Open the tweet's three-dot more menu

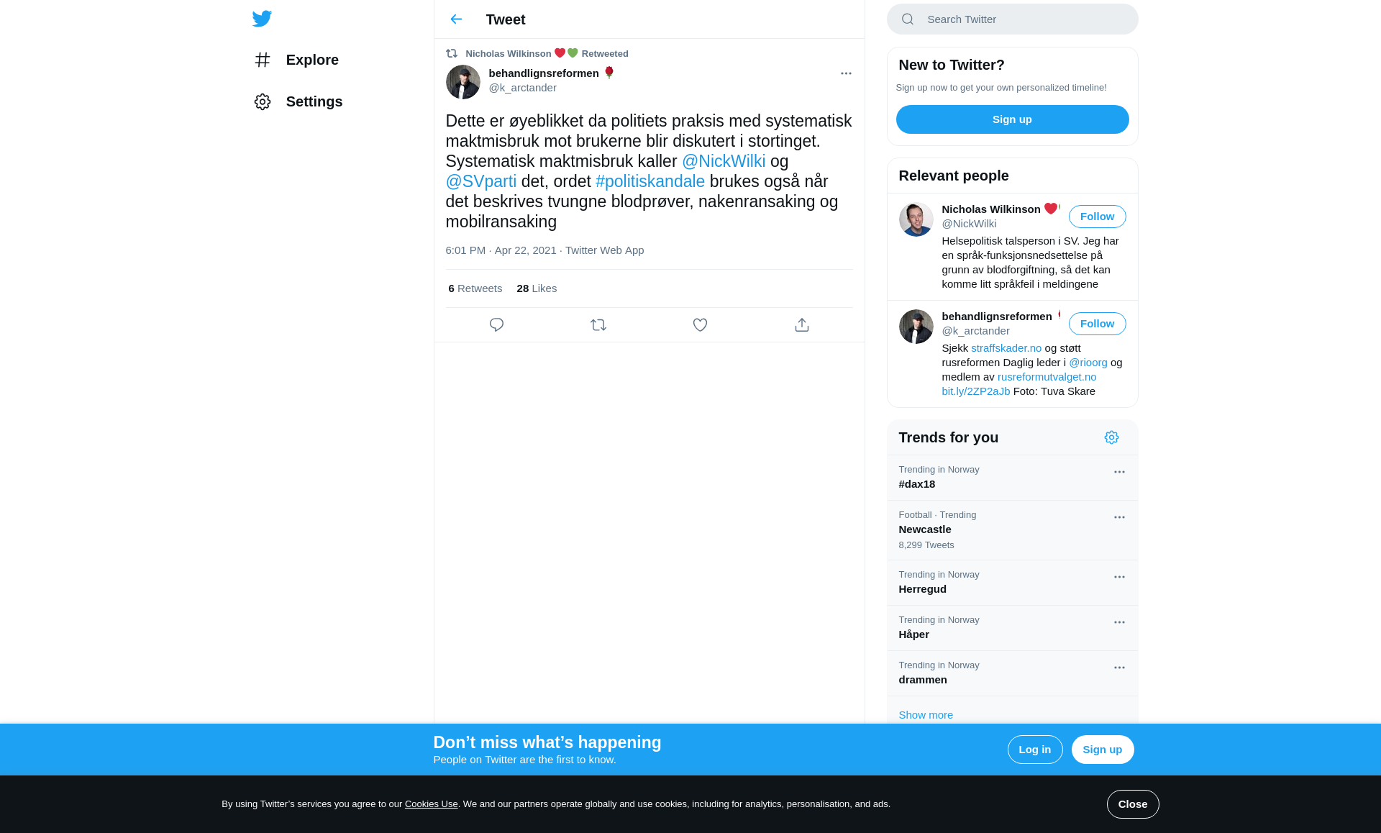click(846, 73)
